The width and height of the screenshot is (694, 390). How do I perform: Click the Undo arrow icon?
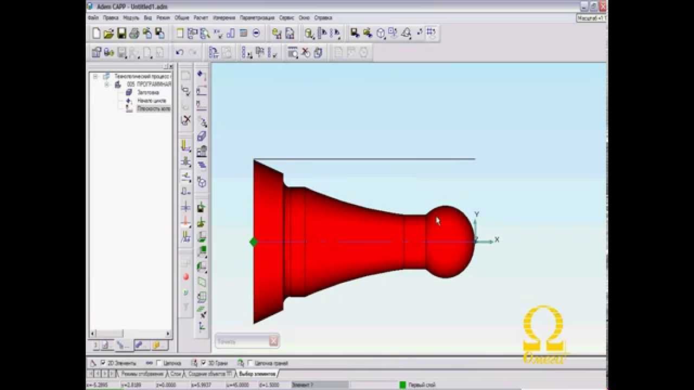[x=179, y=53]
